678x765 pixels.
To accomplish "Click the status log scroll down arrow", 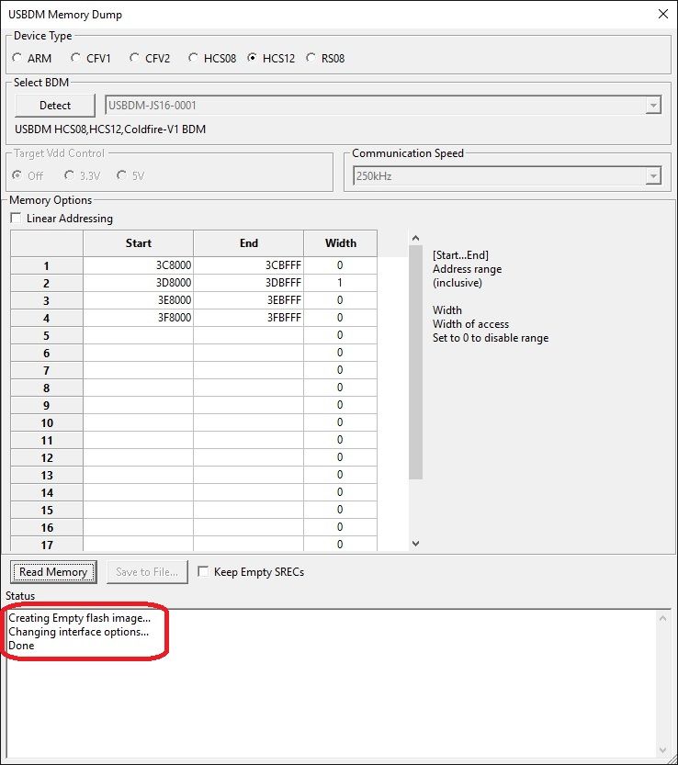I will click(x=662, y=750).
